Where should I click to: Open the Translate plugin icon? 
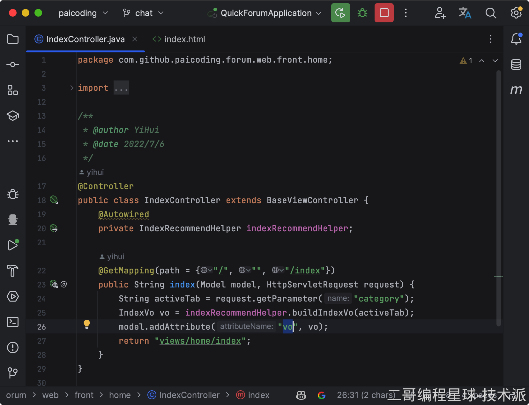pos(465,13)
